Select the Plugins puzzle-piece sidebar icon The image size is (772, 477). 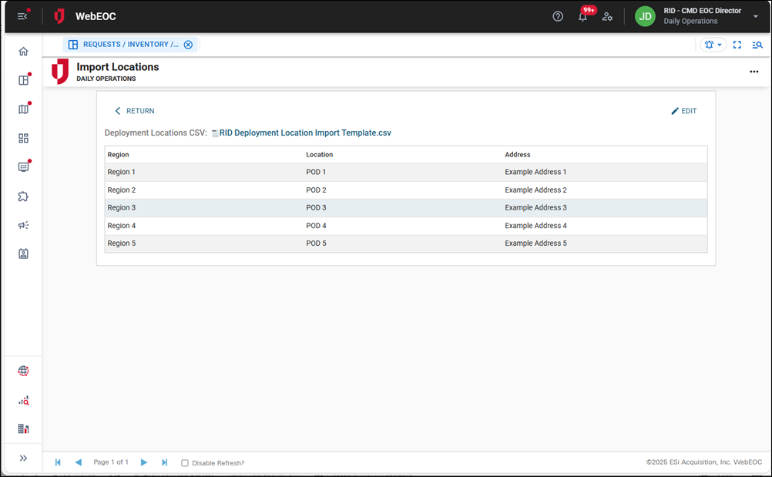[x=23, y=197]
